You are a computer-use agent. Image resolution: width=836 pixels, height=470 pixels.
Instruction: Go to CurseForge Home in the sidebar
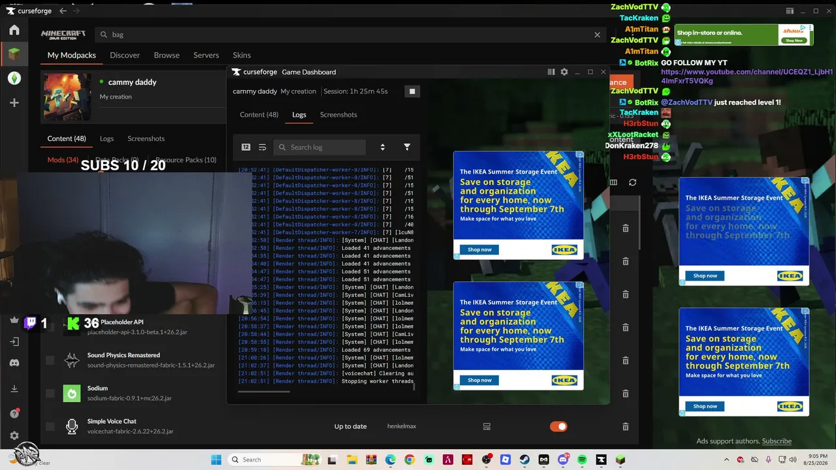pyautogui.click(x=14, y=30)
